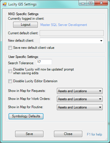Viewport: 110px width, 143px height.
Task: Click the Logout button
Action: pos(25,25)
